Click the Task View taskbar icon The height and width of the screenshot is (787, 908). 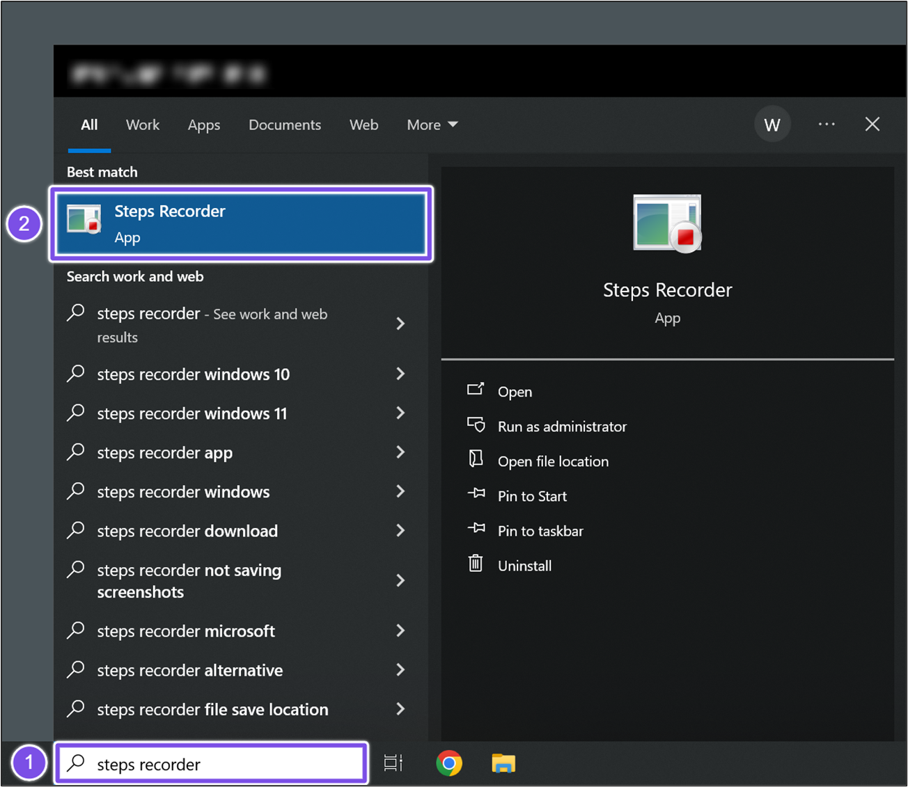(x=393, y=763)
